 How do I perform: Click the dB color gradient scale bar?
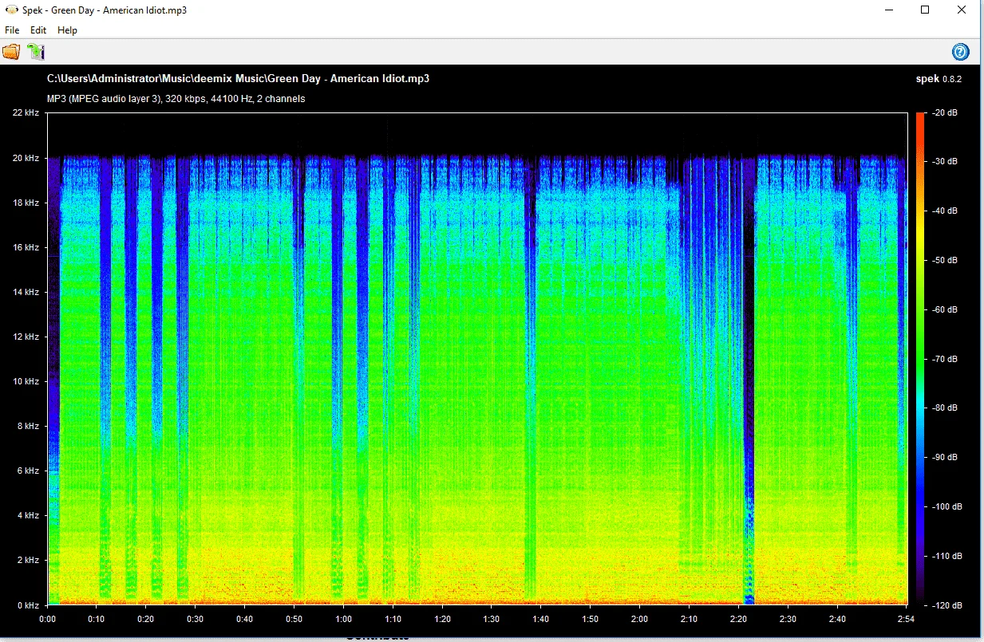(x=919, y=358)
